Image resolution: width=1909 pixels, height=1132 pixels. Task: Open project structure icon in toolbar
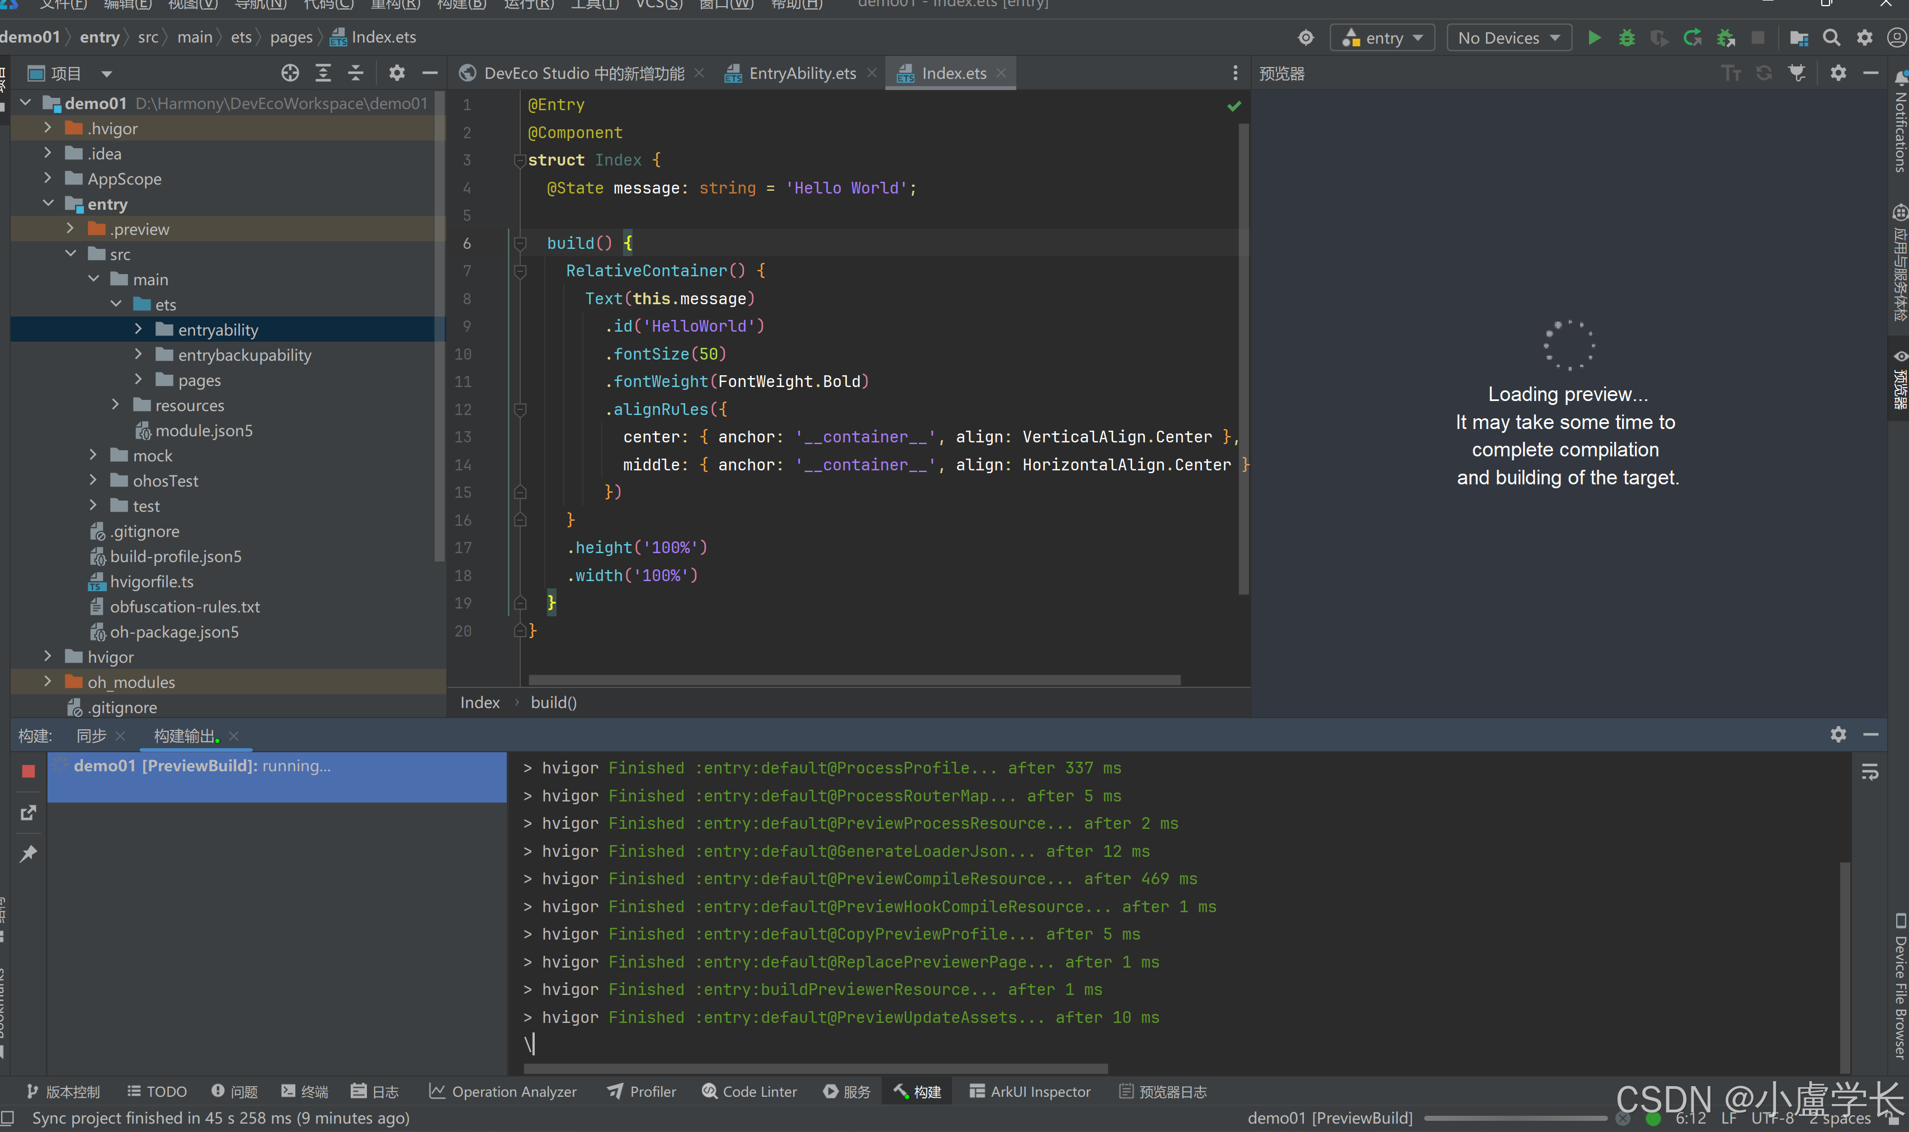[x=1799, y=37]
